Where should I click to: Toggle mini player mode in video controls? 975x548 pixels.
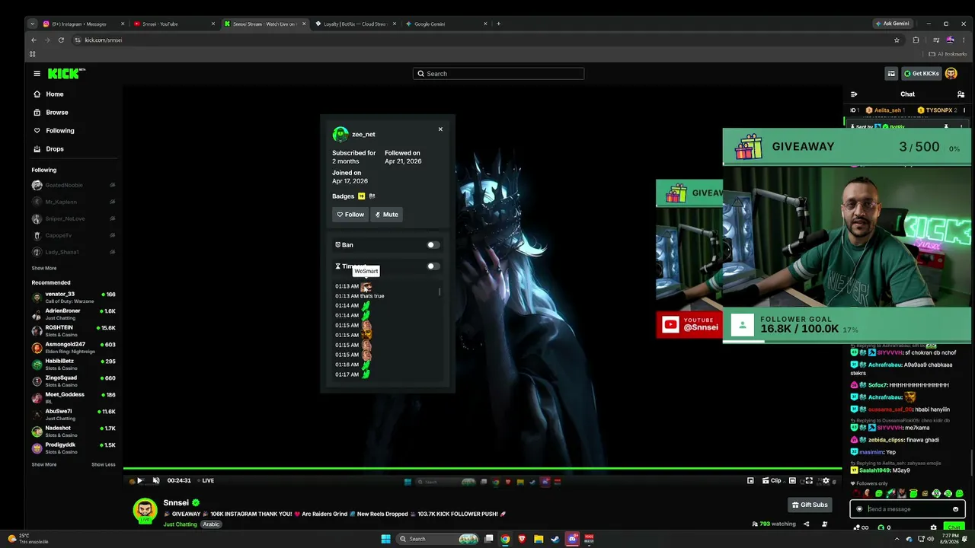click(x=750, y=481)
